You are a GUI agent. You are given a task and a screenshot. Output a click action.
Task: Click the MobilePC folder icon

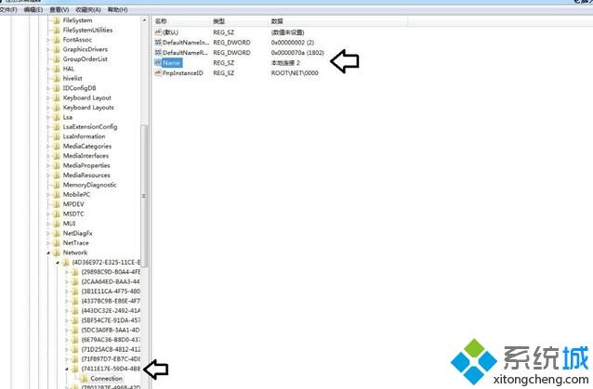(57, 195)
